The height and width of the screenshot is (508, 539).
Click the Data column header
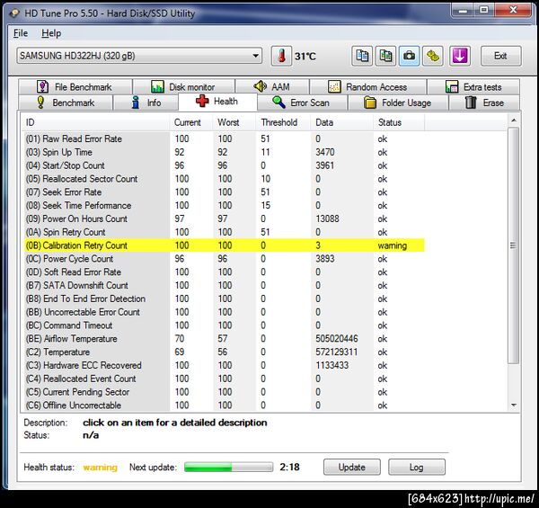point(342,122)
